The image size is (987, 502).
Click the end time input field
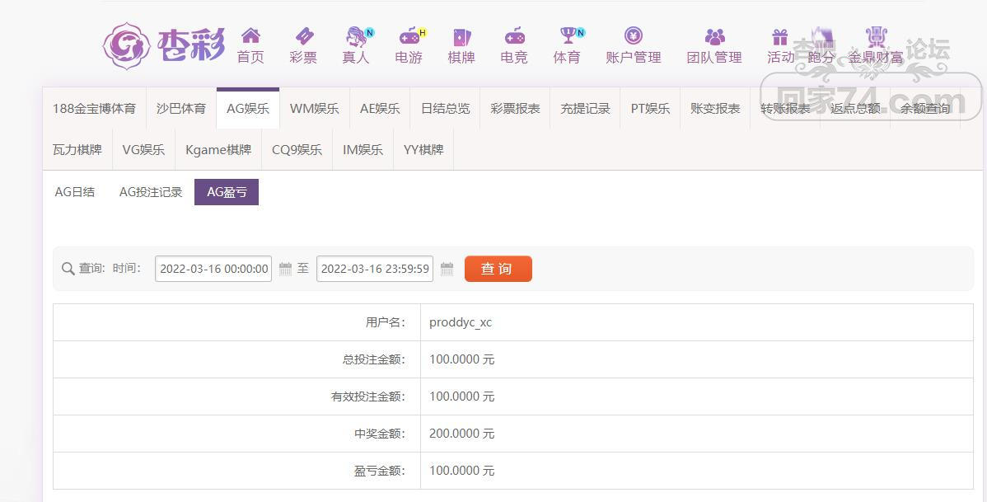[x=375, y=269]
